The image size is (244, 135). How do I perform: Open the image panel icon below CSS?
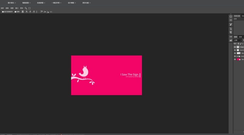tap(231, 40)
